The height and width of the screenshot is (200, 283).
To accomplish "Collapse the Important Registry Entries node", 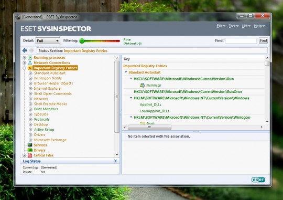I will click(x=24, y=68).
